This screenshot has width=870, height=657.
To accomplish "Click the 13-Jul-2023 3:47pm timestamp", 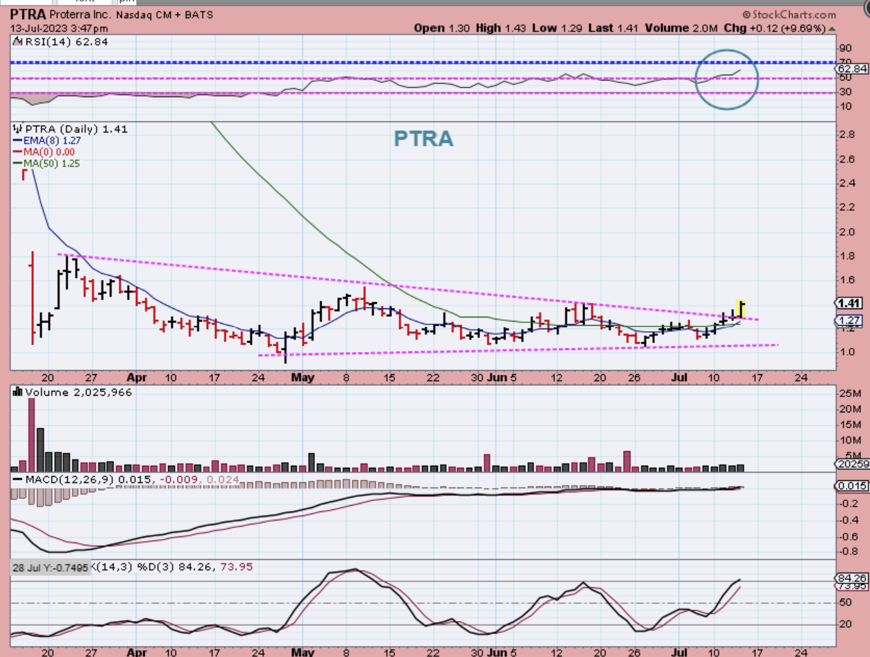I will (59, 28).
